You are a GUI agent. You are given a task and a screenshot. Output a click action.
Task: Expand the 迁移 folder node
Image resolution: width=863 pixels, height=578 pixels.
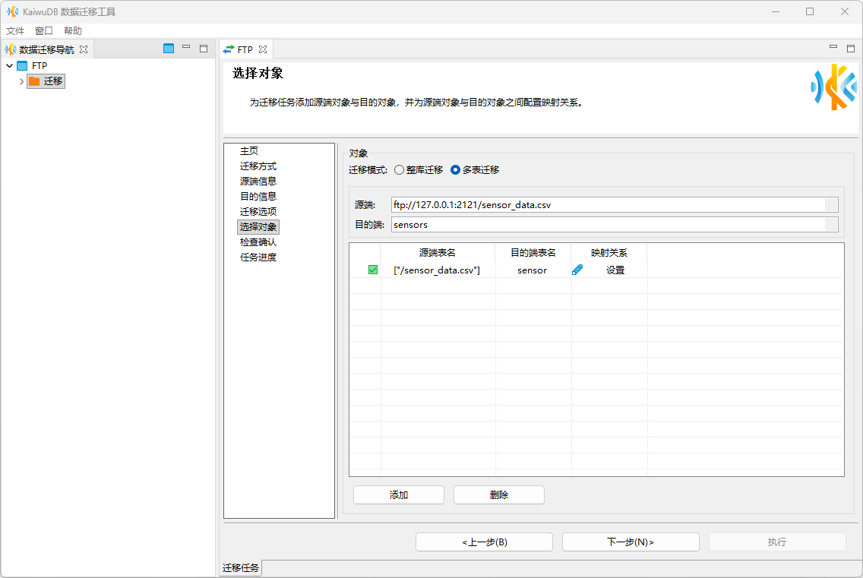21,81
